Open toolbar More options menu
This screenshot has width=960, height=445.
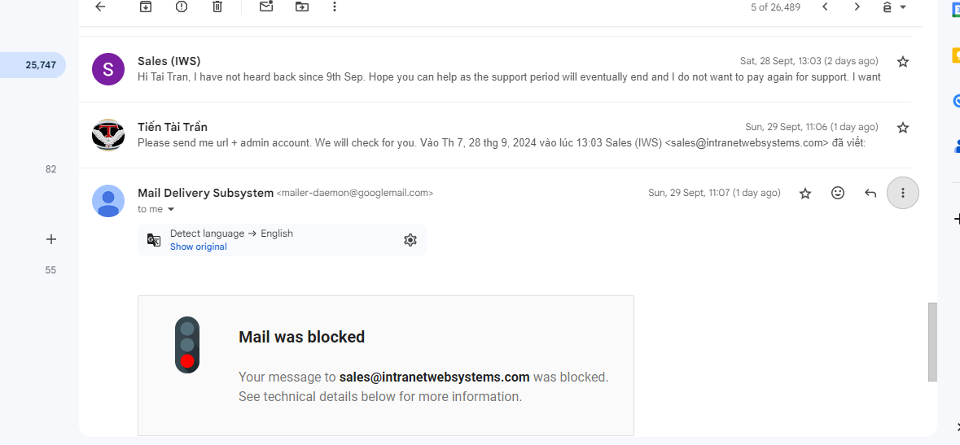click(335, 7)
